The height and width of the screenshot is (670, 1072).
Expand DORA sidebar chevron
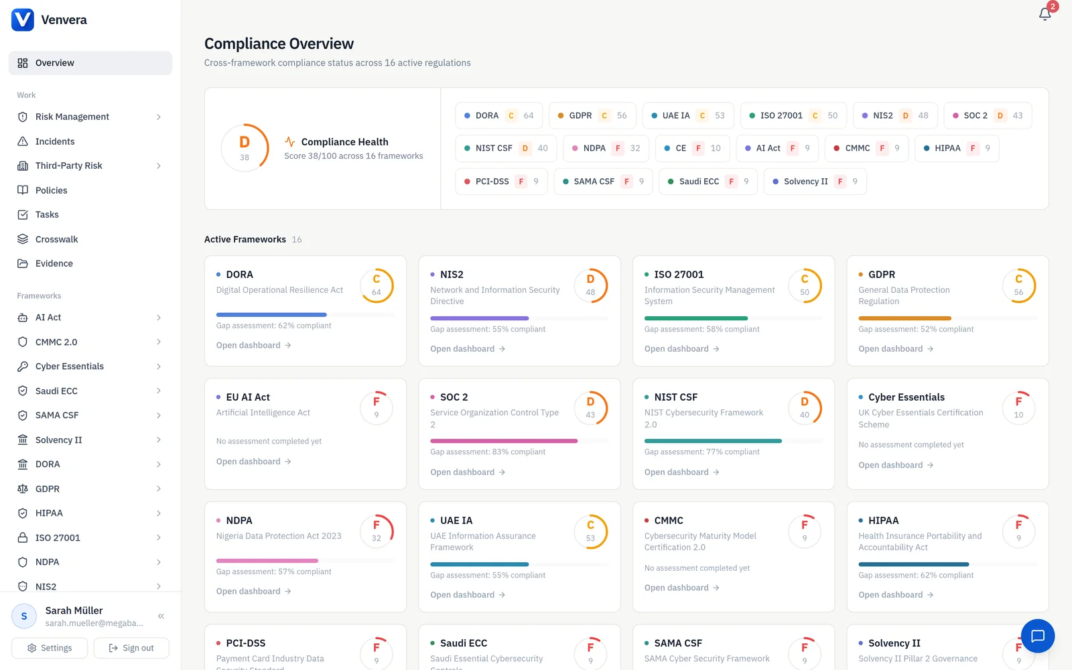point(159,464)
